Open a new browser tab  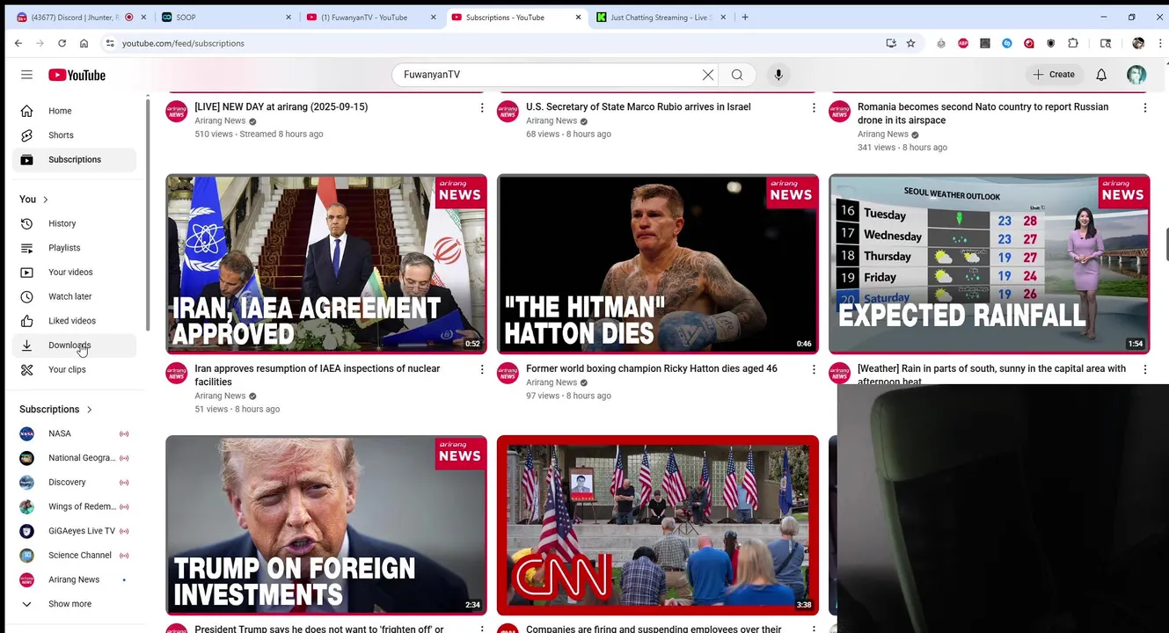(745, 17)
